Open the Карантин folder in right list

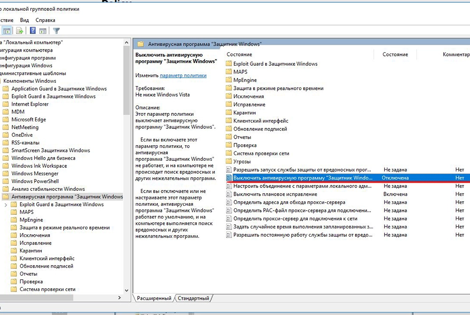coord(244,113)
